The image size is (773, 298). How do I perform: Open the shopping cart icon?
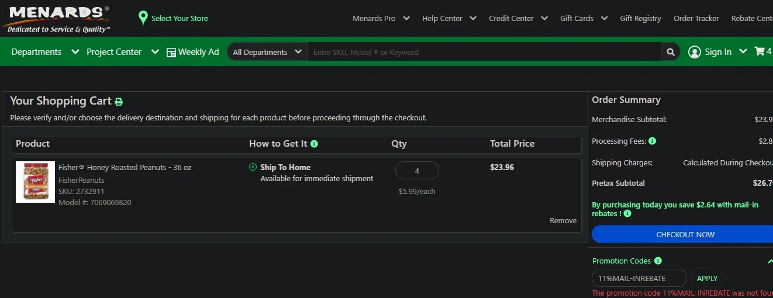(x=760, y=51)
